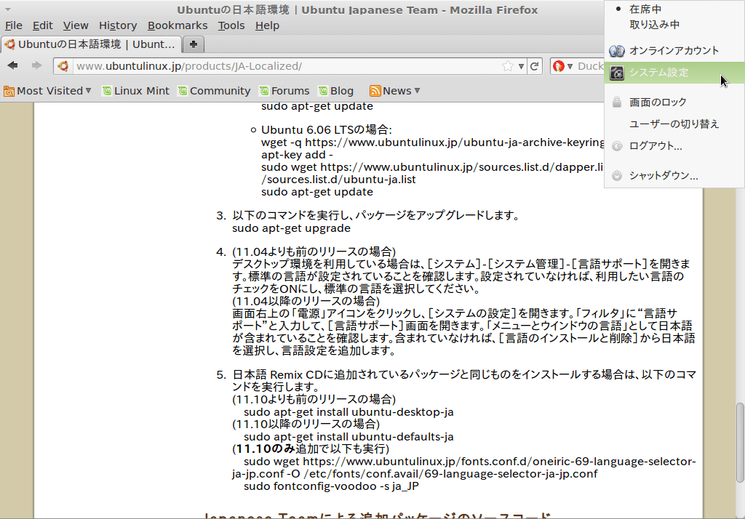Open the window menu arrow in the title bar
The image size is (745, 519).
tap(8, 9)
